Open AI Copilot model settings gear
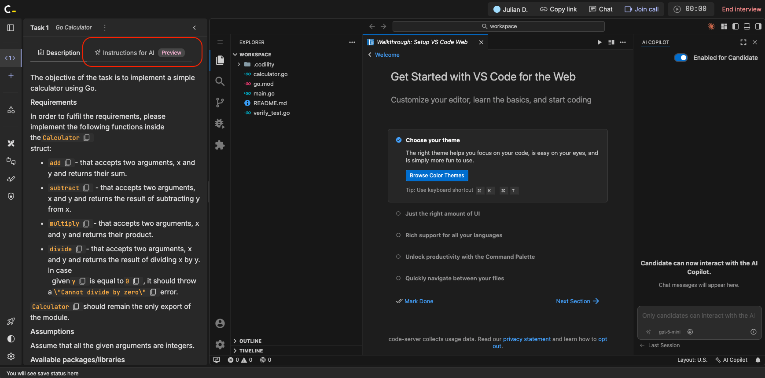The image size is (765, 378). tap(690, 332)
